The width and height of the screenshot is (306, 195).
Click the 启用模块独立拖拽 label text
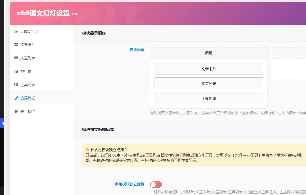(130, 184)
